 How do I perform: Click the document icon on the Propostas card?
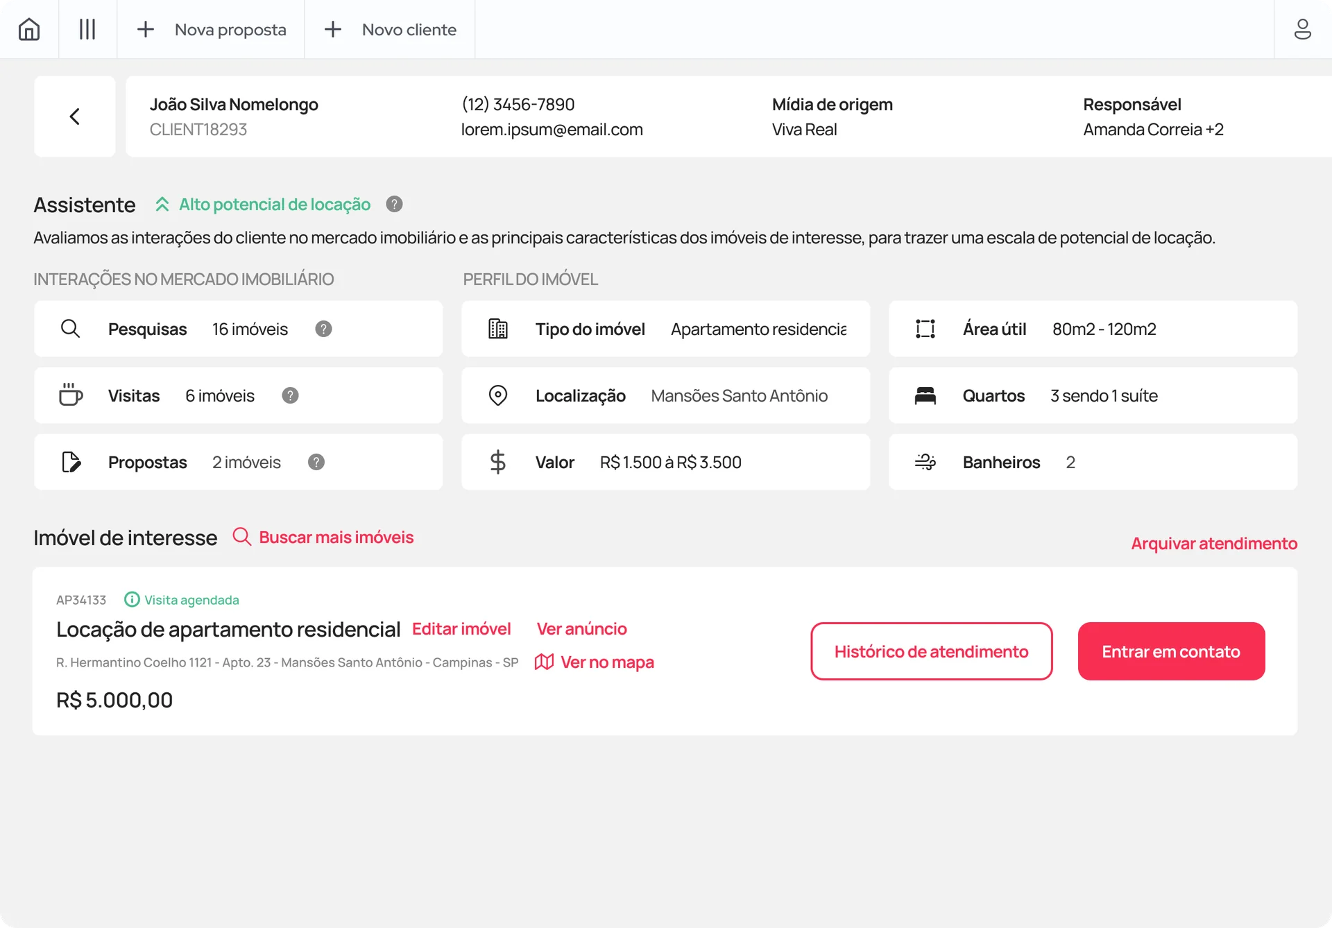tap(70, 462)
